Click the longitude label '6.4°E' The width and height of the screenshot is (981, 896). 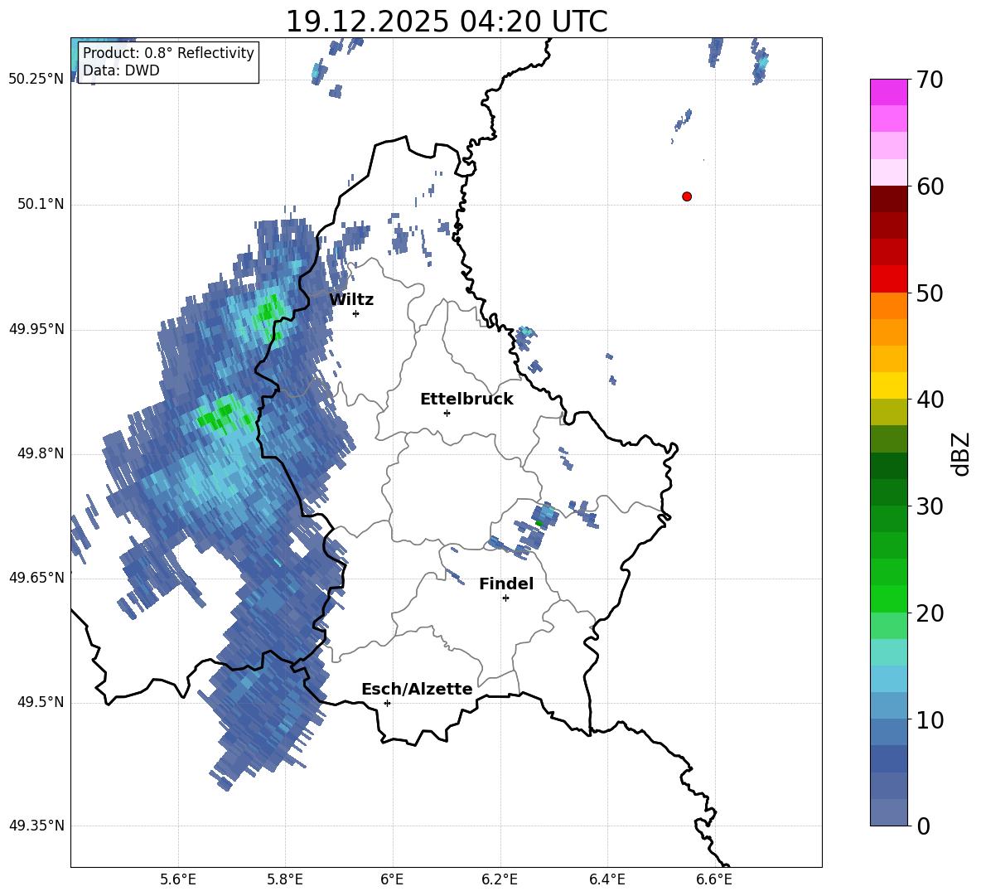(x=606, y=879)
